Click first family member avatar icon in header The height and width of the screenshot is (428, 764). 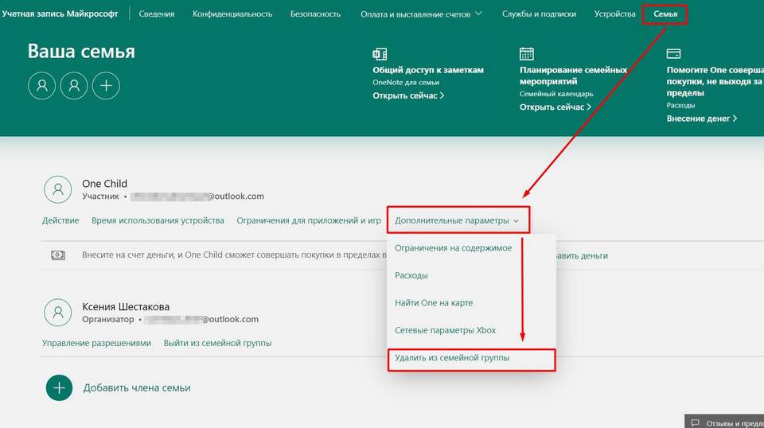click(42, 86)
